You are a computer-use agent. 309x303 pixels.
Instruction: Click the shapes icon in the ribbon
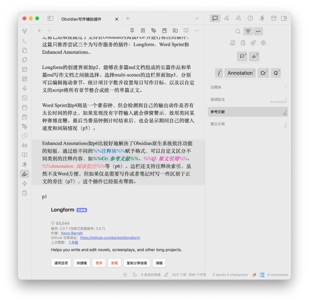click(25, 136)
